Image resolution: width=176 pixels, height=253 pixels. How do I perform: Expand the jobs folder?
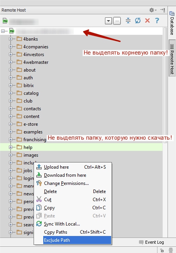10,170
